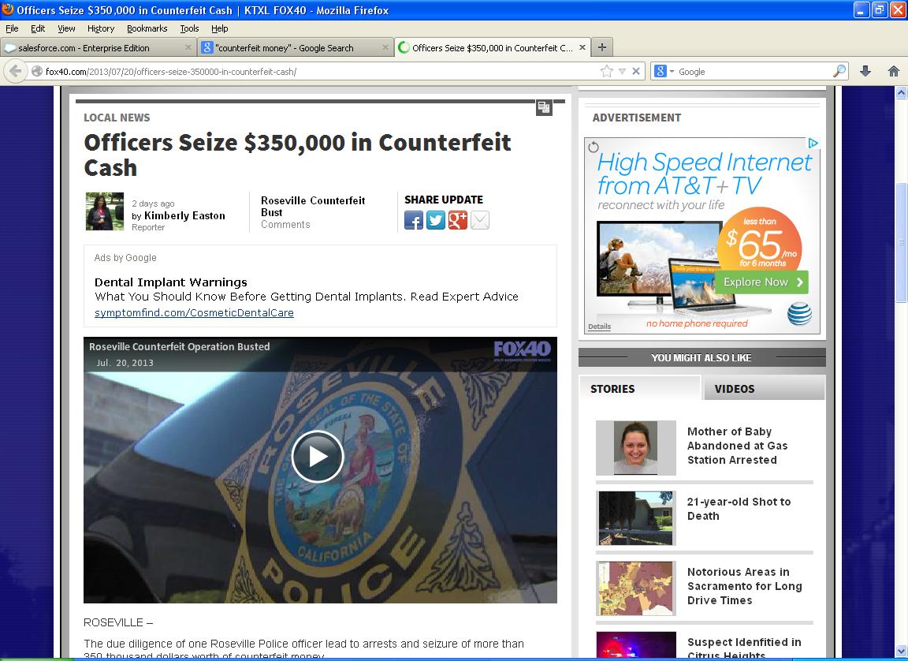Share the article on Google+

point(457,220)
